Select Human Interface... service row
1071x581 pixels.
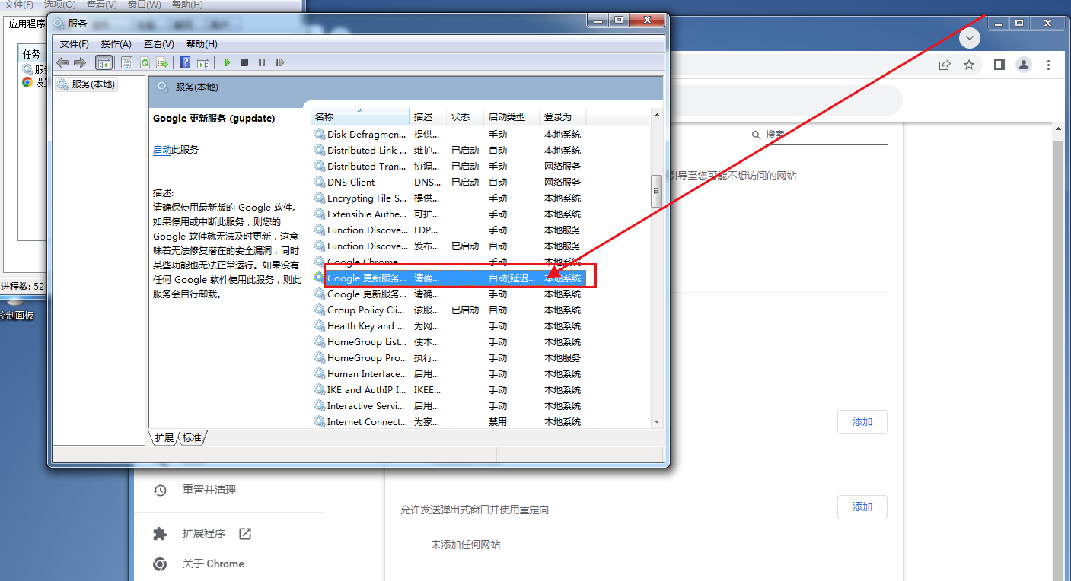tap(449, 373)
